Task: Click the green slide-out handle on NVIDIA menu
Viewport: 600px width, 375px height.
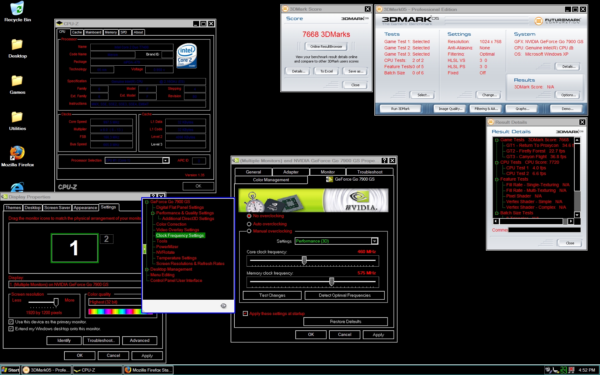Action: click(x=145, y=249)
